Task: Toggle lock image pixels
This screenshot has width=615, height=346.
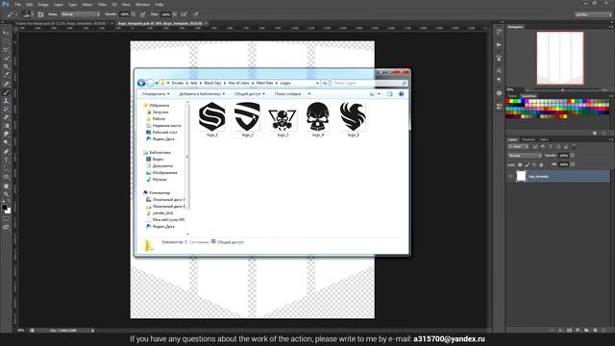Action: tap(528, 164)
